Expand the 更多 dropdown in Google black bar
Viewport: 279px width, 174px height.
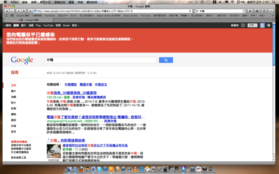coord(75,25)
